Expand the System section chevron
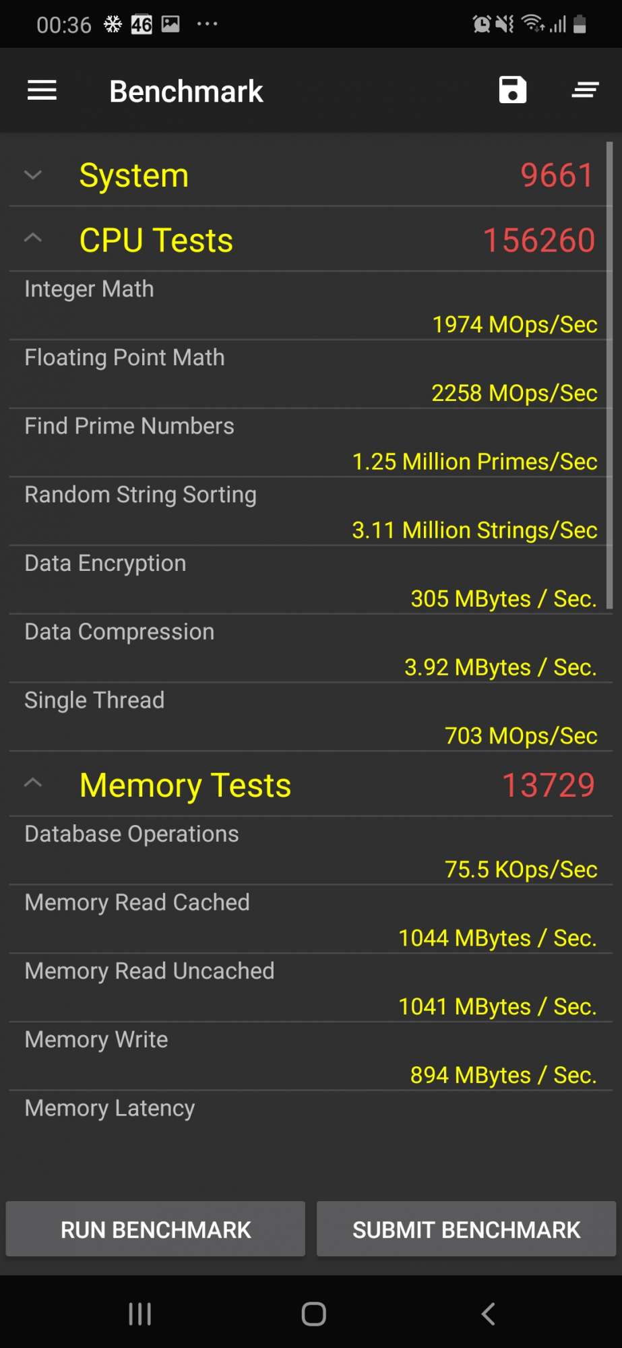Image resolution: width=622 pixels, height=1348 pixels. 33,175
